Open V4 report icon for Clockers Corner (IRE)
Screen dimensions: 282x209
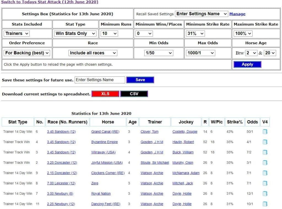[265, 173]
